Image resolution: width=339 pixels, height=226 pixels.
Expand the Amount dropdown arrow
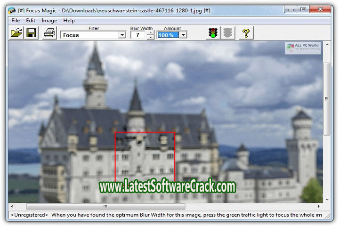[x=183, y=35]
